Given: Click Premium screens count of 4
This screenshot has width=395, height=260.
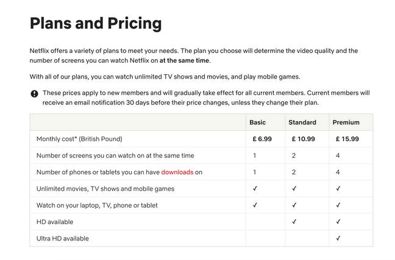Looking at the screenshot, I should click(338, 155).
